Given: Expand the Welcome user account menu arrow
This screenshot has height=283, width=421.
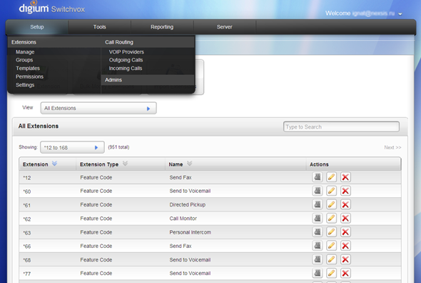Looking at the screenshot, I should (400, 14).
